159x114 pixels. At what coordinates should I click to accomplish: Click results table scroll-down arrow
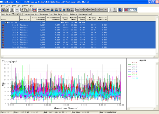(x=157, y=54)
